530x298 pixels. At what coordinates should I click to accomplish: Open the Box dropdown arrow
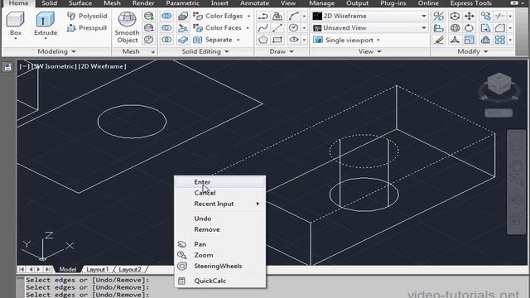tap(16, 39)
